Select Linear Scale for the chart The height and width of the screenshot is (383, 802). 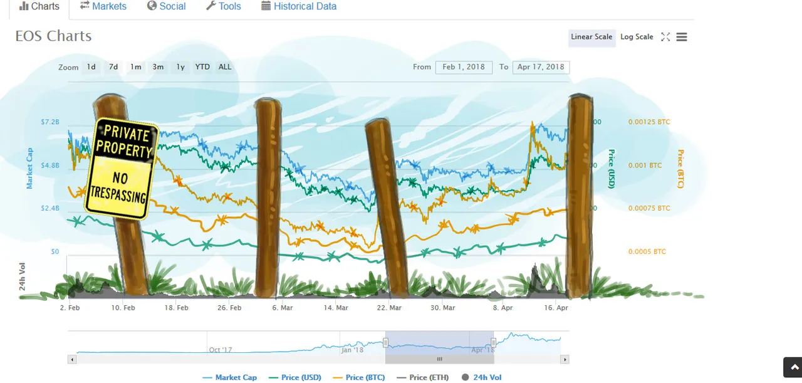tap(591, 37)
